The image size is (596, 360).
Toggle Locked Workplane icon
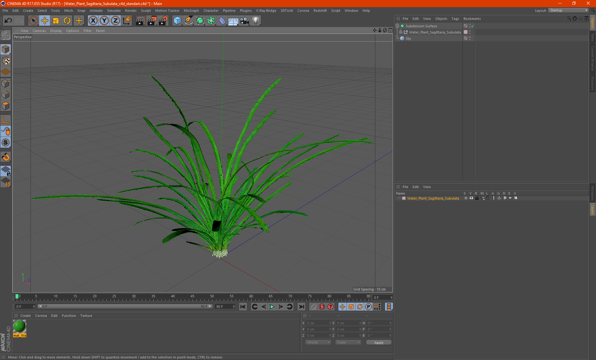pyautogui.click(x=6, y=171)
